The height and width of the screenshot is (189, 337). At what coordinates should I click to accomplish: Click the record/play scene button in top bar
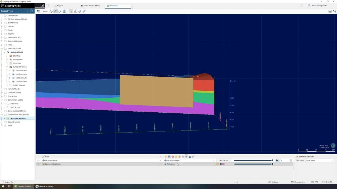click(x=42, y=5)
